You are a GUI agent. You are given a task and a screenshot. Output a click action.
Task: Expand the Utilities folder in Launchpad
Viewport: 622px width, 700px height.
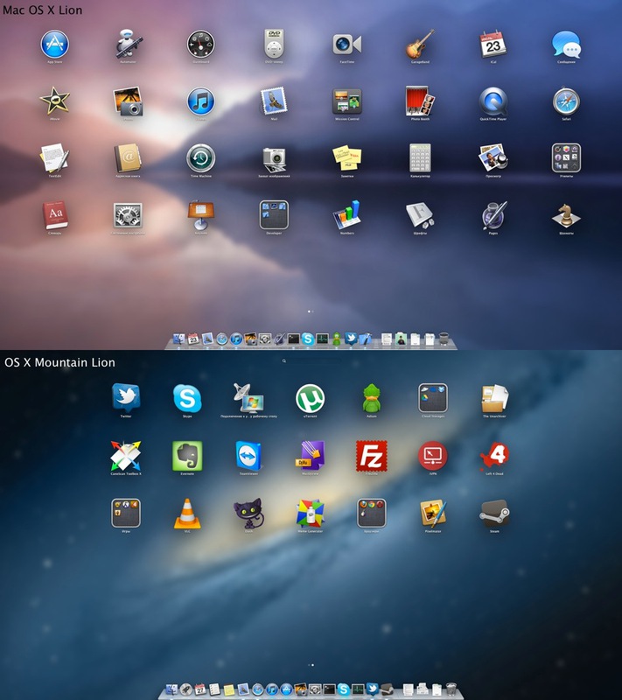(x=566, y=158)
